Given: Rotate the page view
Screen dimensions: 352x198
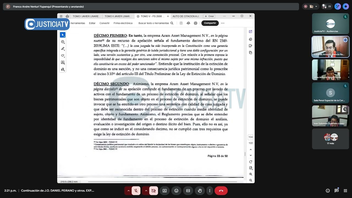Looking at the screenshot, I should coord(251,162).
